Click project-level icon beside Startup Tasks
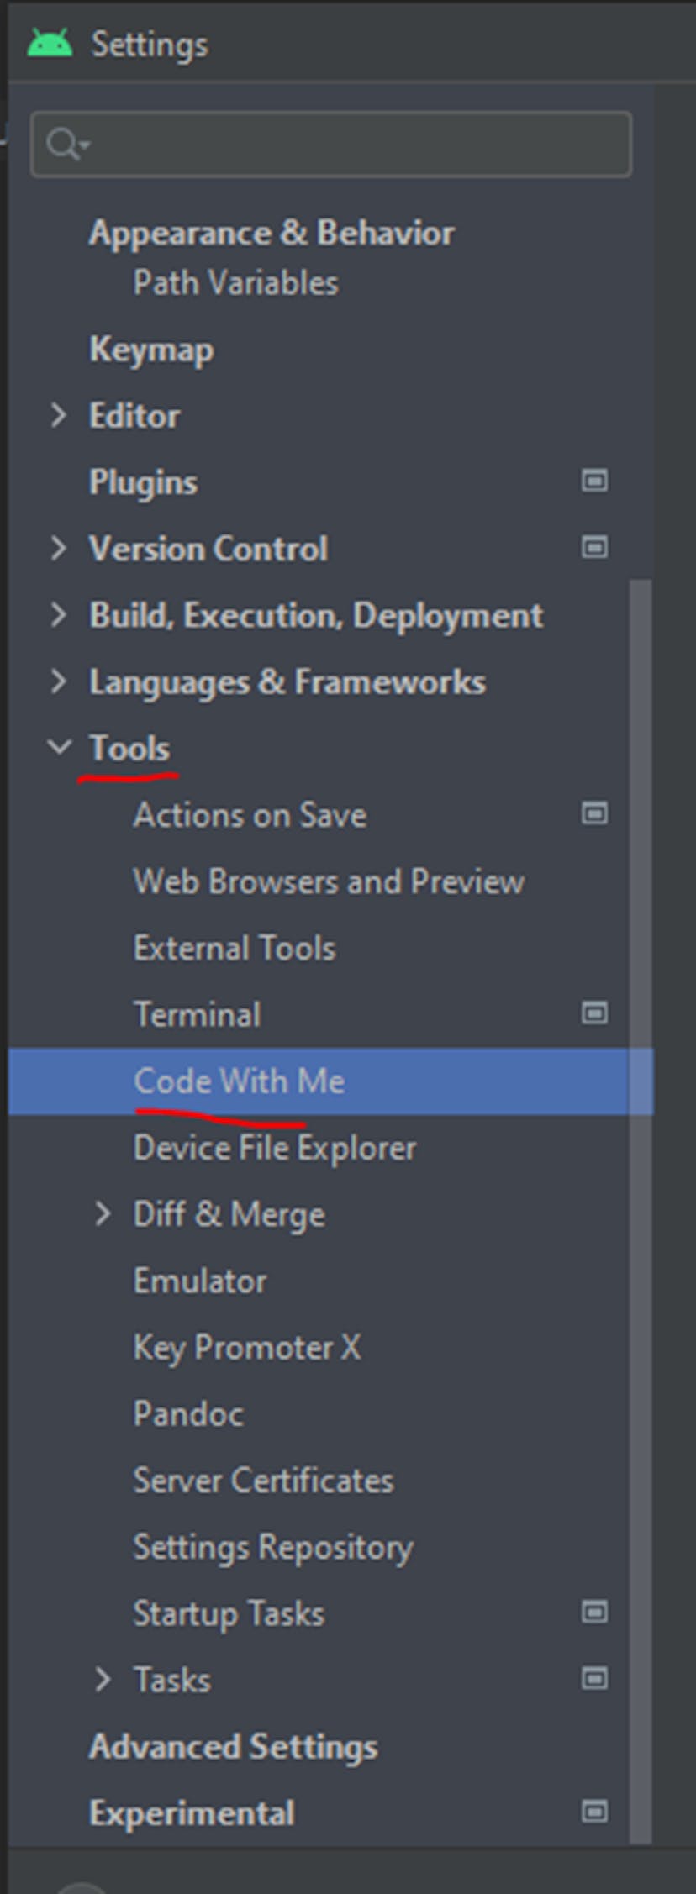This screenshot has width=696, height=1894. [x=594, y=1612]
